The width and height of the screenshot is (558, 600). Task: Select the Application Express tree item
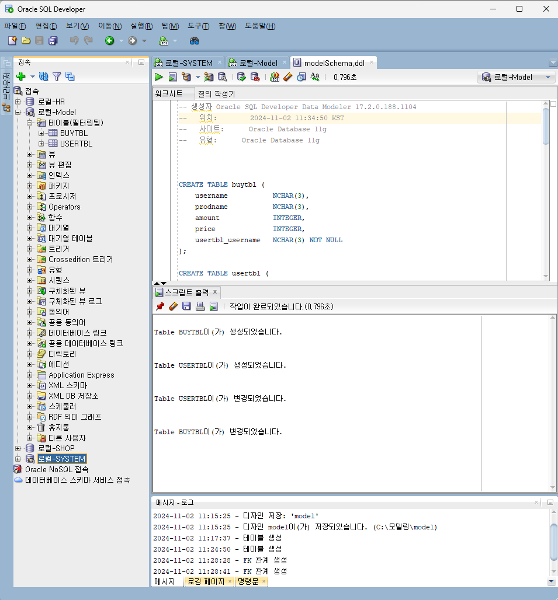pos(81,375)
